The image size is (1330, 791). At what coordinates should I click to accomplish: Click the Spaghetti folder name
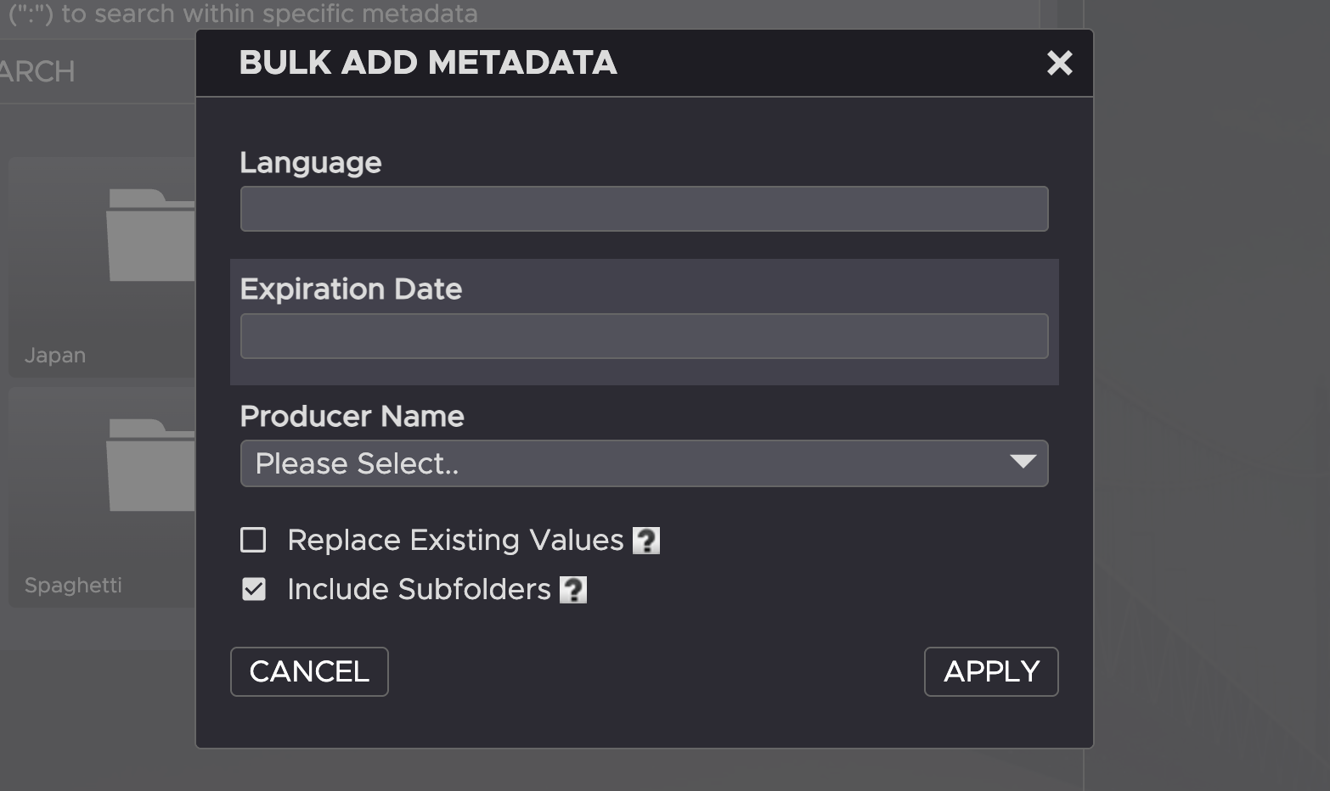tap(73, 586)
